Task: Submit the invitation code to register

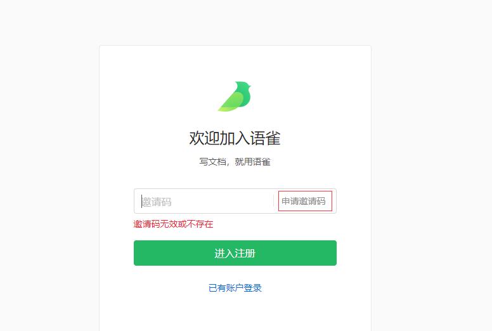Action: (235, 253)
